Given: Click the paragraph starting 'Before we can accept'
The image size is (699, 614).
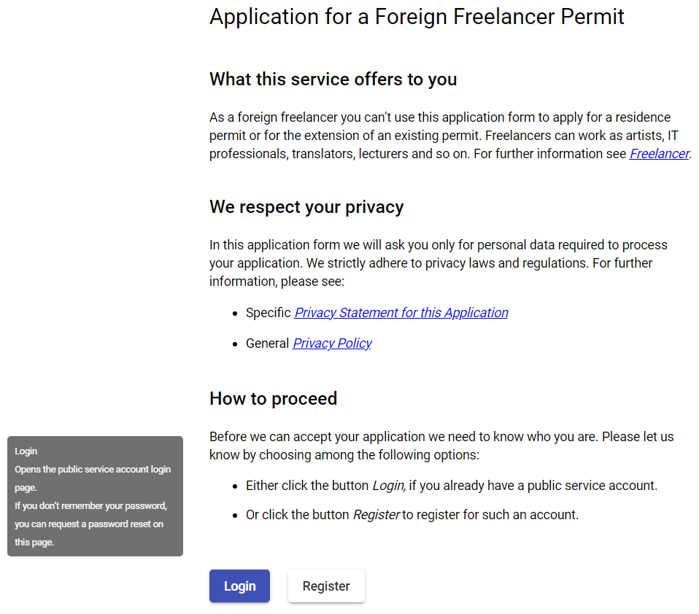Looking at the screenshot, I should point(441,446).
